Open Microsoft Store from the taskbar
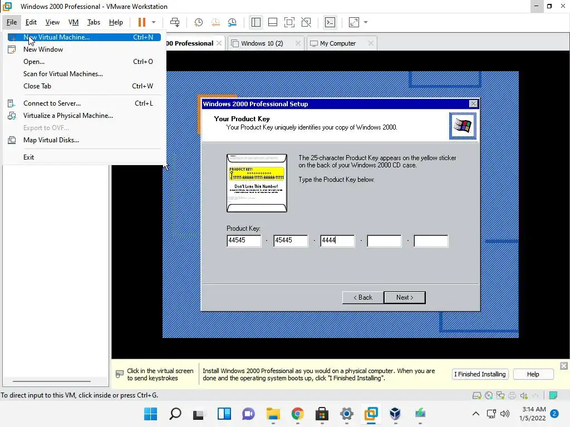This screenshot has width=570, height=427. (x=322, y=414)
